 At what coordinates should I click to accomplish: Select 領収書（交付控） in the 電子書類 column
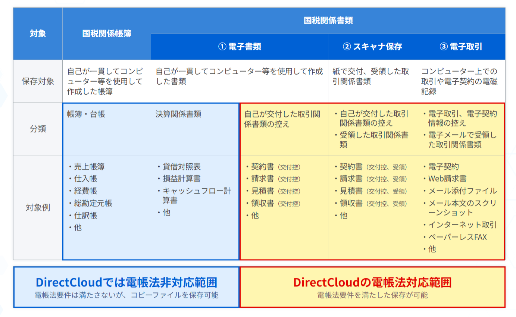tap(273, 203)
